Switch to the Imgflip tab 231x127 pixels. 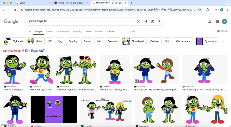click(71, 3)
